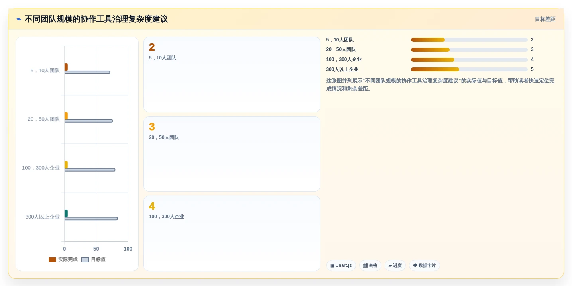Click the blue icon beside the title
Image resolution: width=572 pixels, height=286 pixels.
[19, 19]
